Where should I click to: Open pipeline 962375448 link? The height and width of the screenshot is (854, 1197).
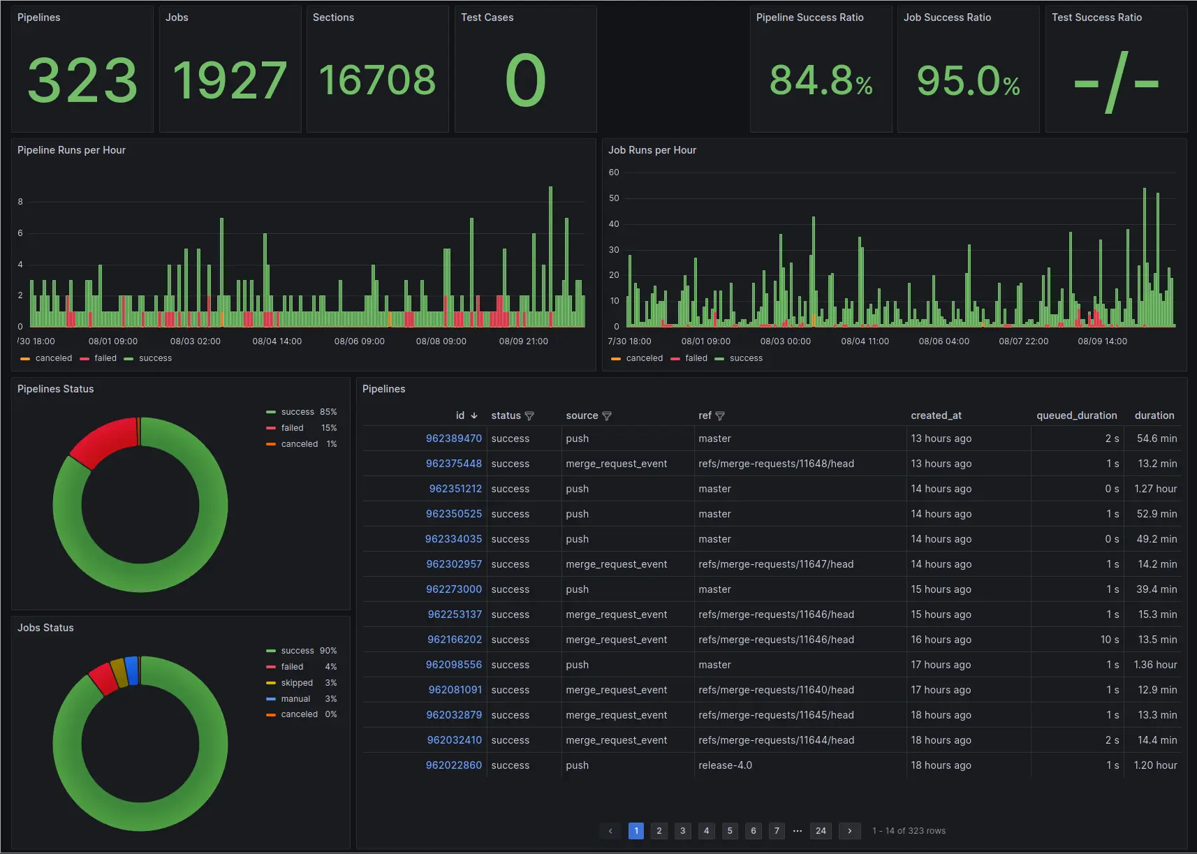454,464
